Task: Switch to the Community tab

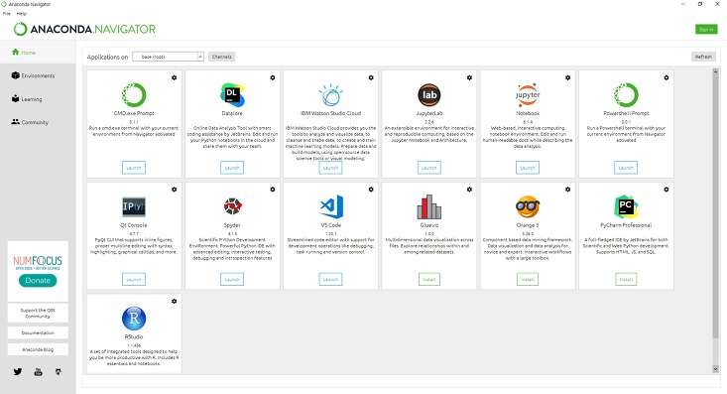Action: [x=38, y=122]
